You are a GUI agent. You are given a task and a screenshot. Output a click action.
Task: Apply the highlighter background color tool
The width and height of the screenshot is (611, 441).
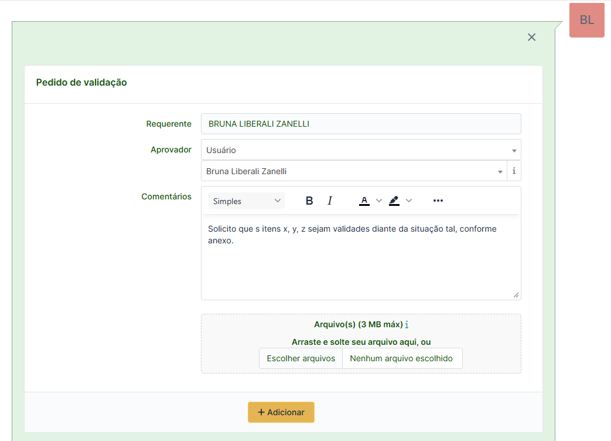pos(394,201)
